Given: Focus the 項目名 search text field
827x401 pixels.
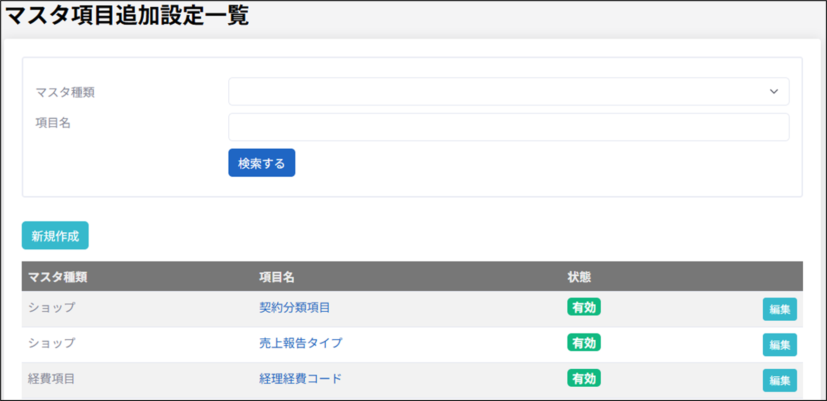Looking at the screenshot, I should point(508,127).
